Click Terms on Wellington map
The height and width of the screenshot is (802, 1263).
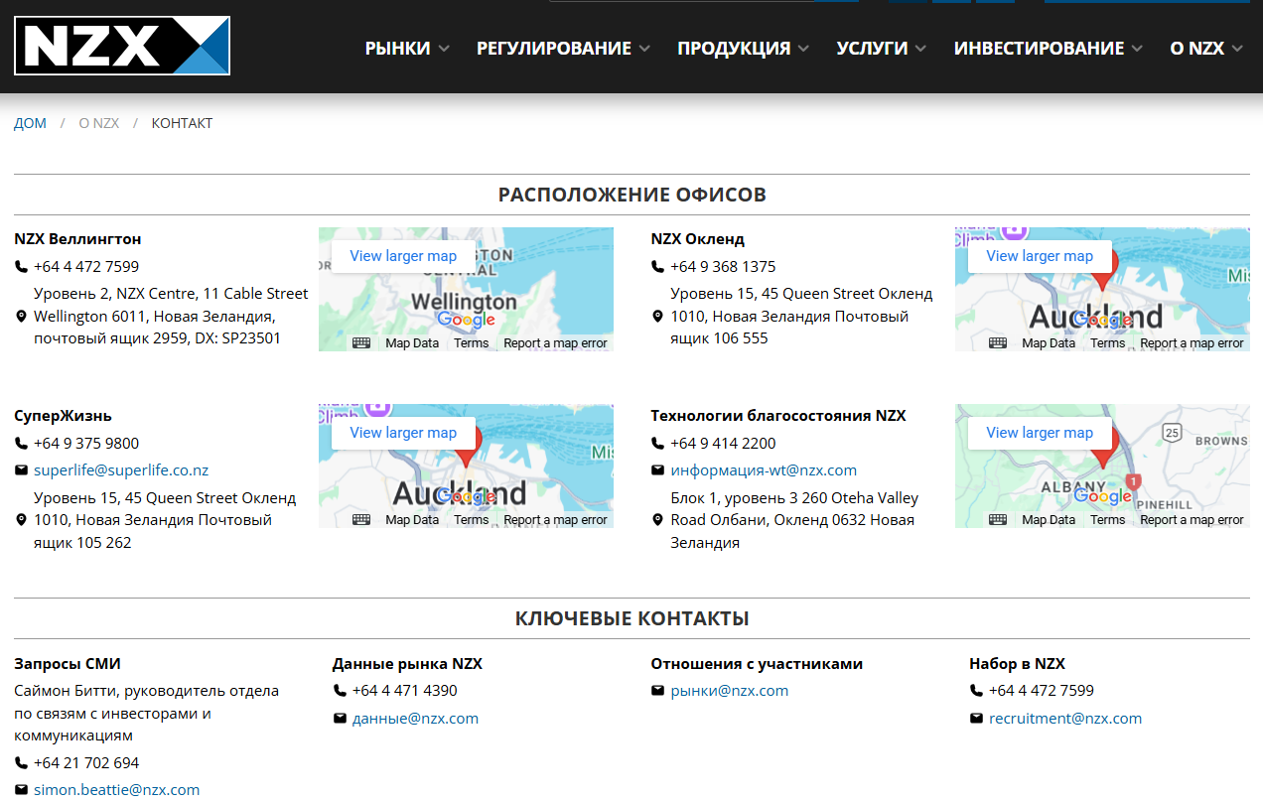(x=472, y=343)
